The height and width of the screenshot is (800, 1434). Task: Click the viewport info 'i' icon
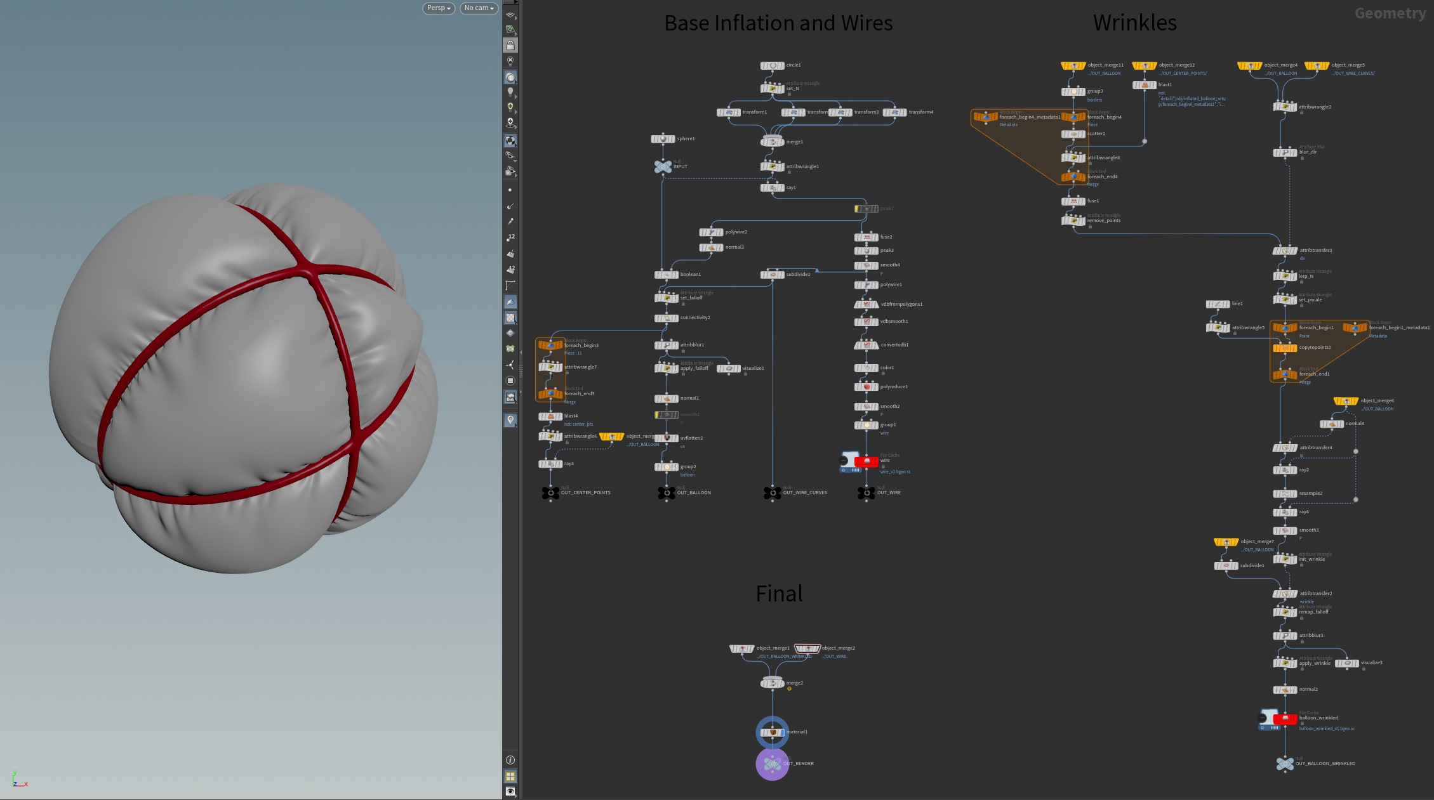tap(510, 759)
